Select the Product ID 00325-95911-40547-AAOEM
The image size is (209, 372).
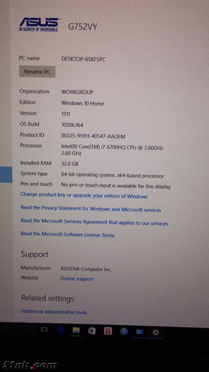pos(93,136)
